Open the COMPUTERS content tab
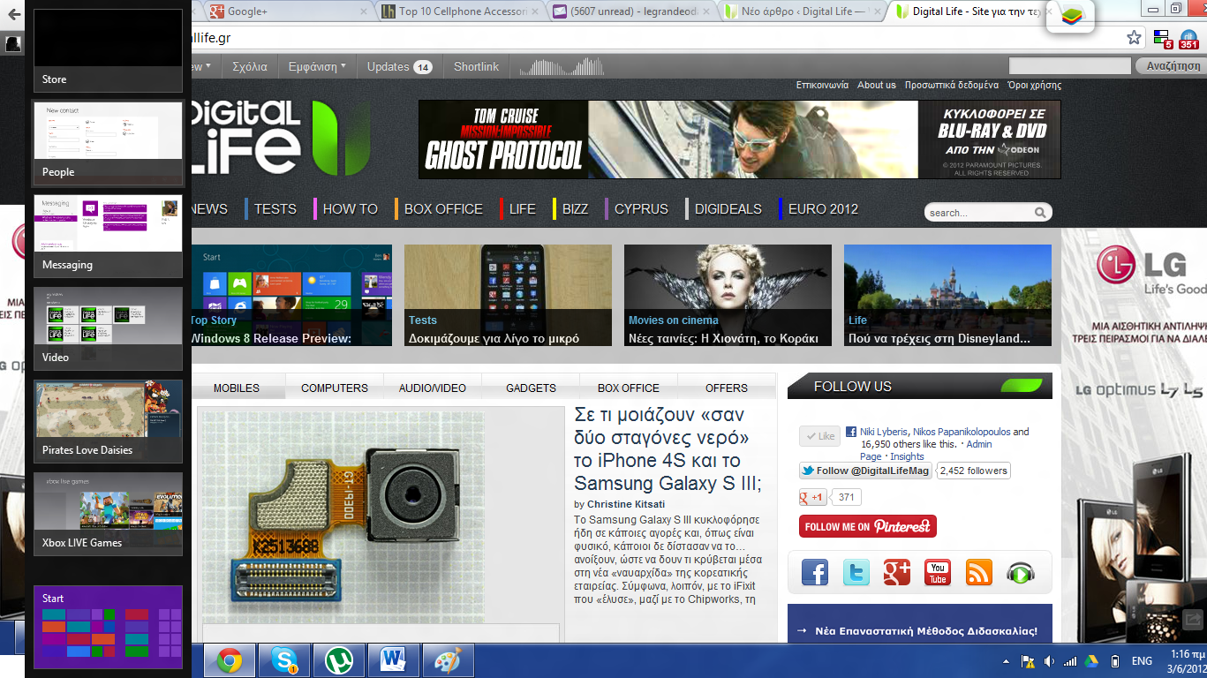Image resolution: width=1207 pixels, height=678 pixels. [x=335, y=388]
